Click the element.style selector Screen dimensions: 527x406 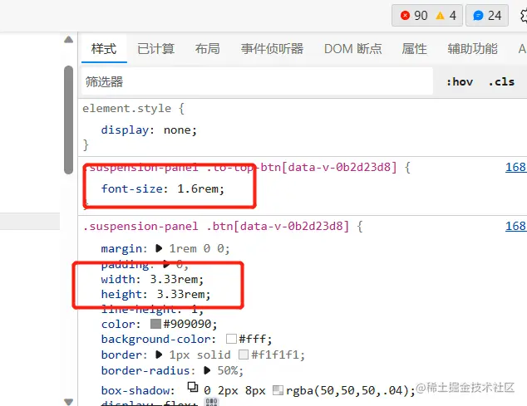pyautogui.click(x=126, y=109)
